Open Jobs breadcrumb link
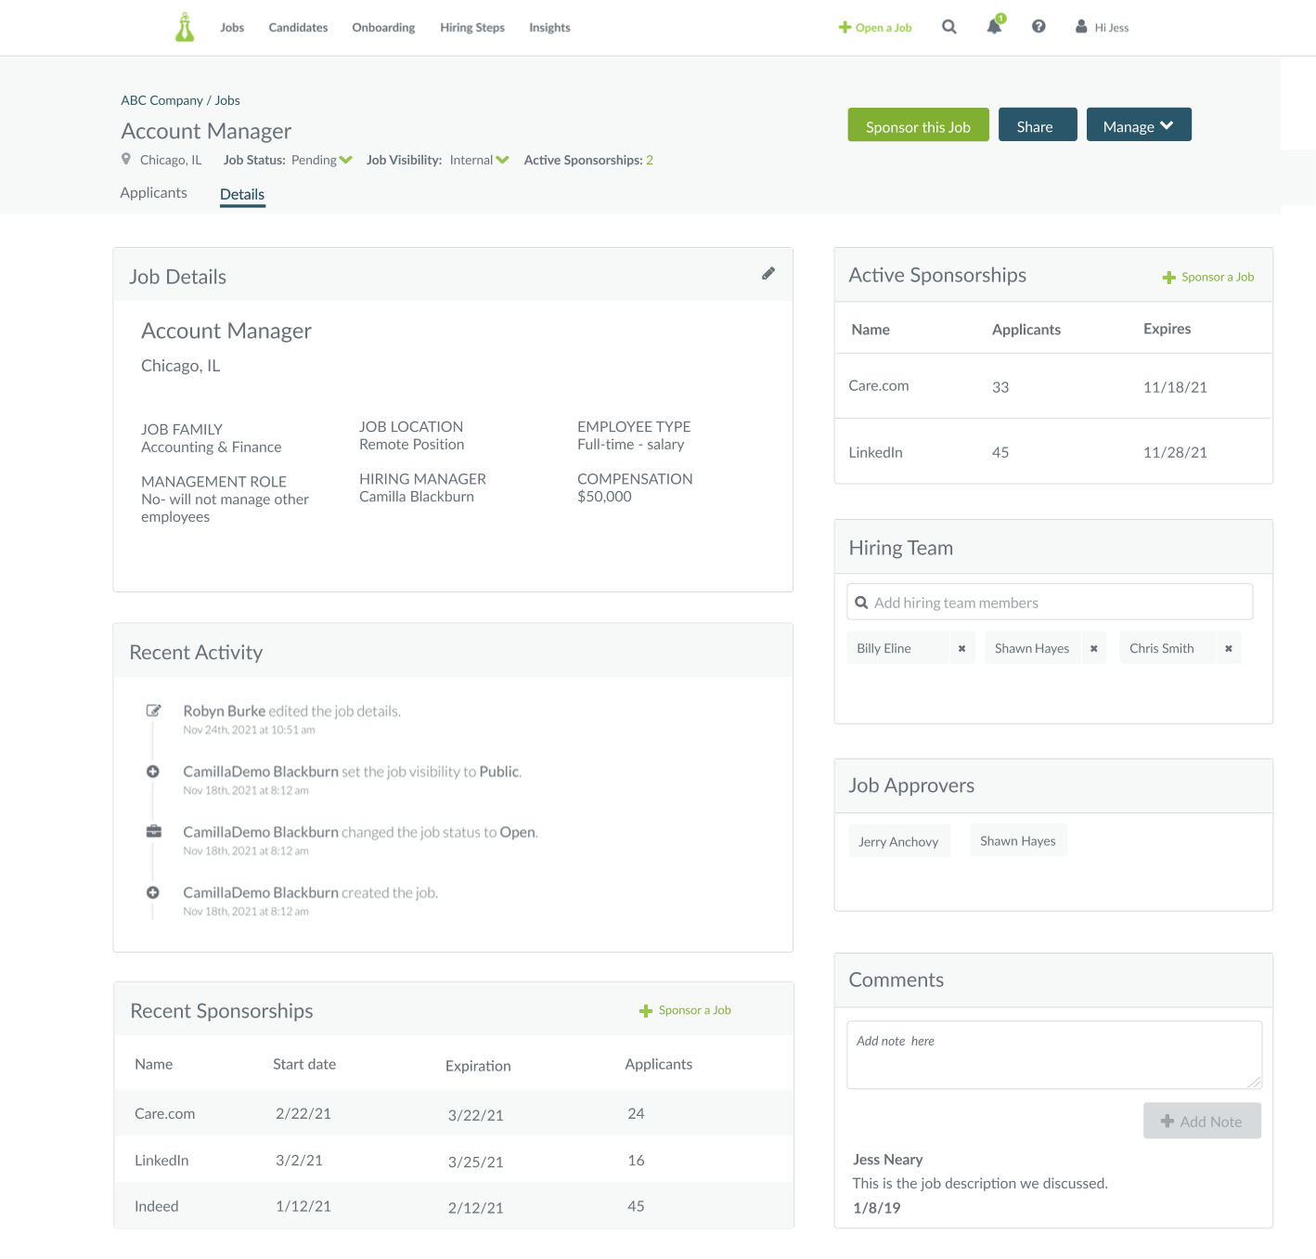The width and height of the screenshot is (1316, 1259). click(x=227, y=100)
